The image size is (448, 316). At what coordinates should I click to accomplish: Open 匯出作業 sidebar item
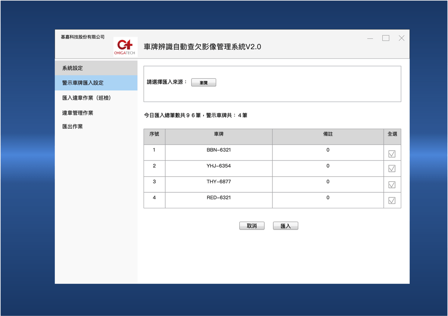[72, 127]
